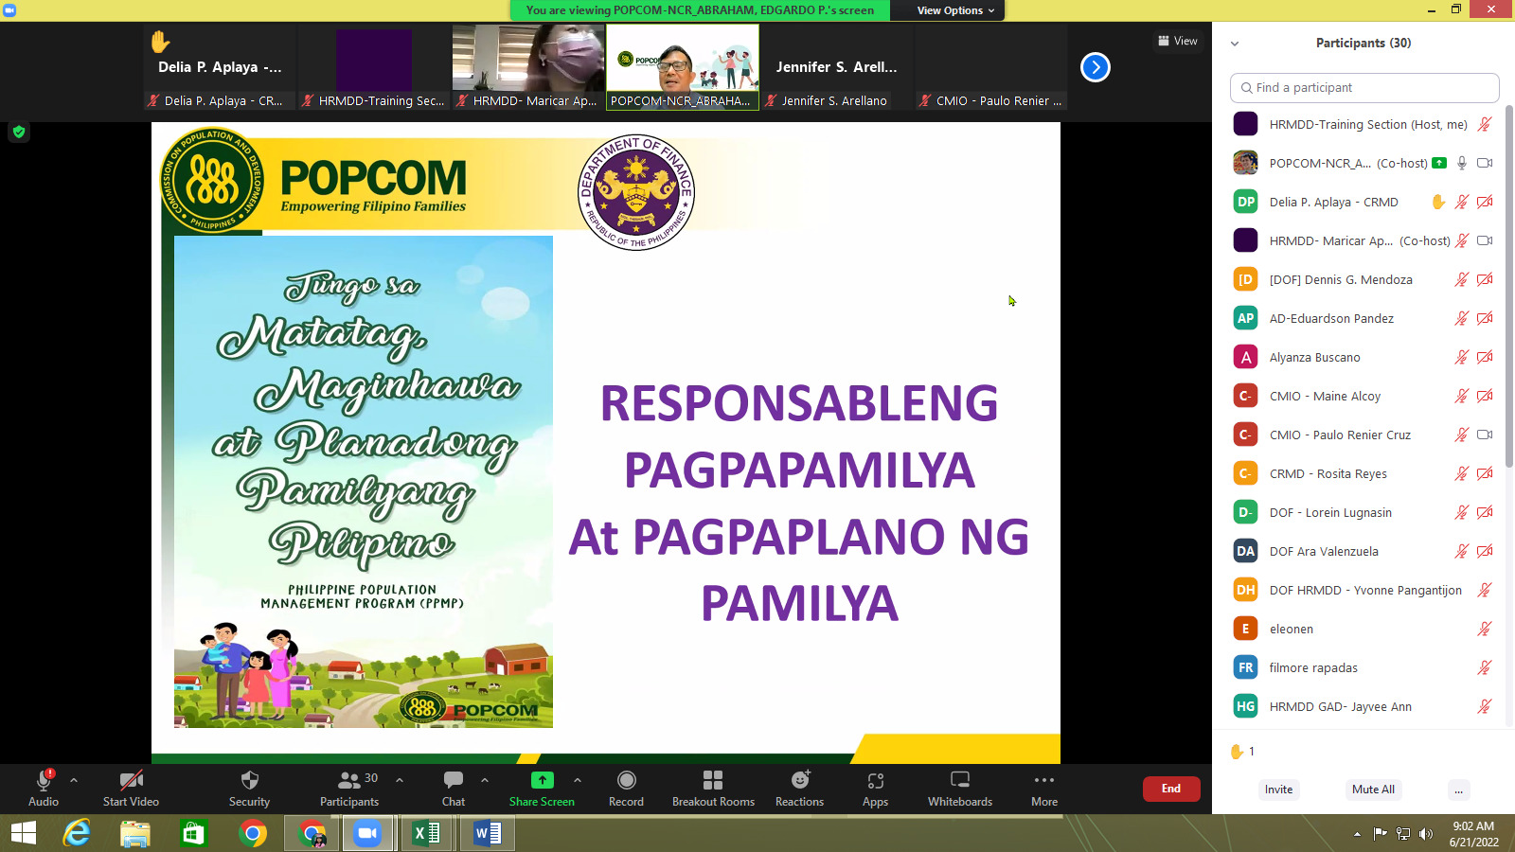1515x852 pixels.
Task: Select the CMIO - Maine Alcoy participant row
Action: pos(1363,396)
